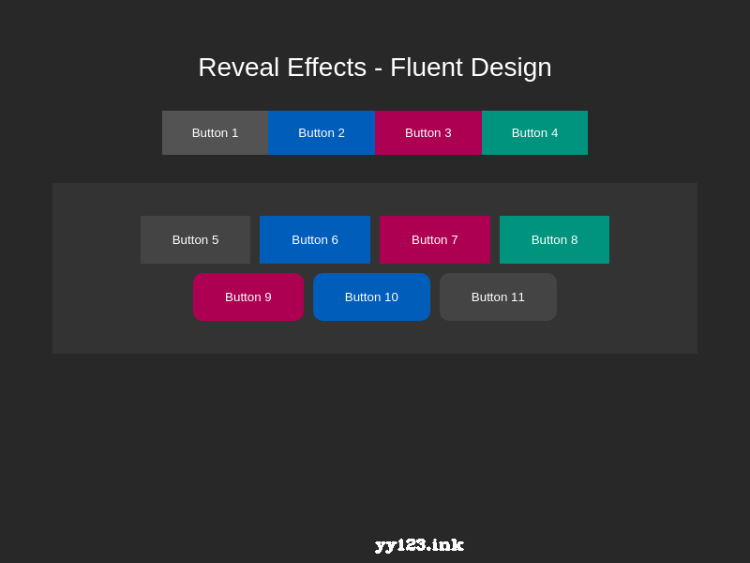
Task: Click the rounded Button 9
Action: tap(248, 297)
